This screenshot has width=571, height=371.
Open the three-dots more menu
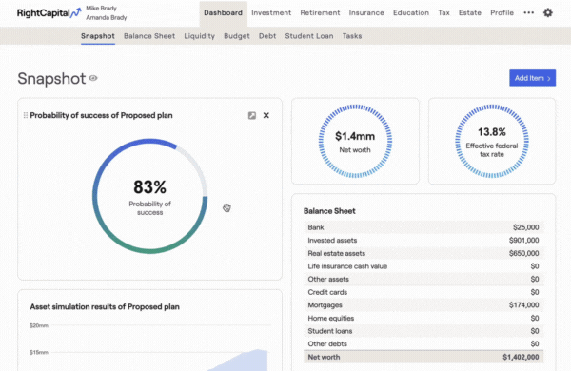[528, 12]
